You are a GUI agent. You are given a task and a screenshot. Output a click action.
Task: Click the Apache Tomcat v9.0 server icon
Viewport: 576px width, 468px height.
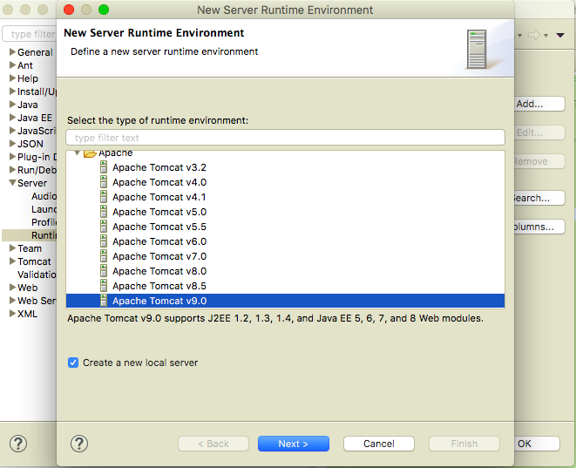pos(104,301)
